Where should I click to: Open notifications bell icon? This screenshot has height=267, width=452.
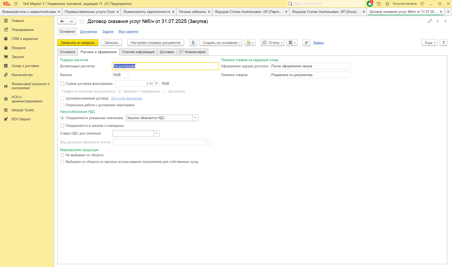(x=370, y=4)
